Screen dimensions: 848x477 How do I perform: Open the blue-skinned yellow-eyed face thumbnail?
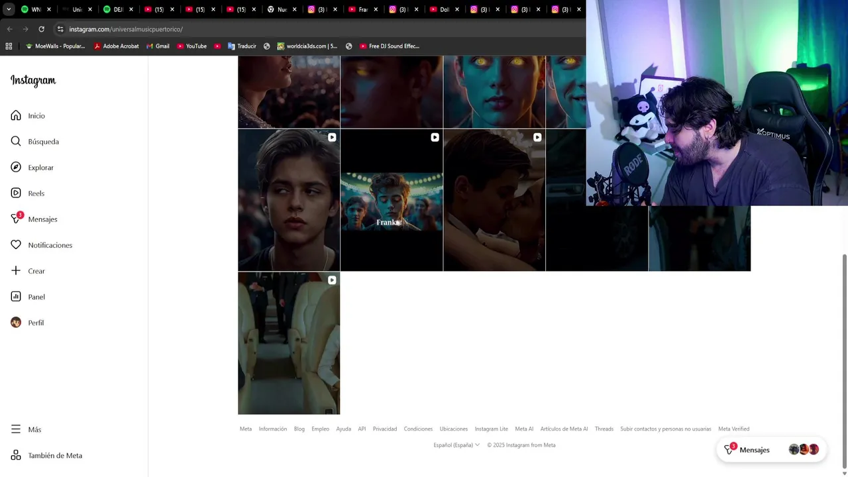tap(494, 92)
